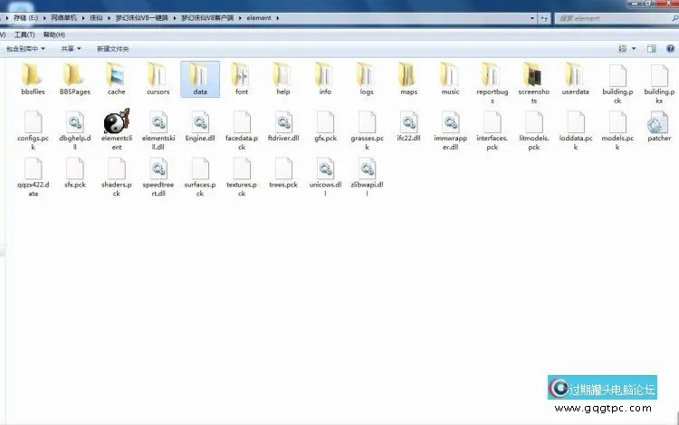This screenshot has height=425, width=679.
Task: Open the userdata folder
Action: [x=575, y=76]
